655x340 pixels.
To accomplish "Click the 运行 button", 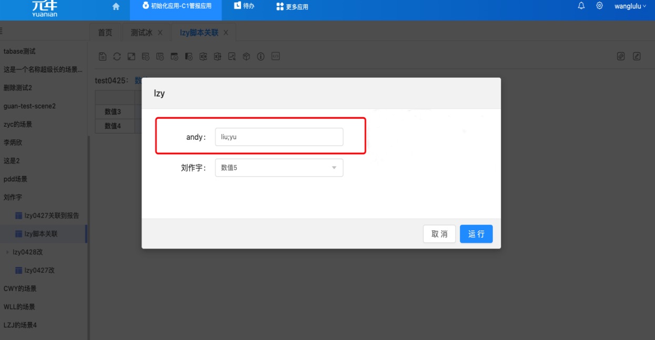I will tap(476, 234).
